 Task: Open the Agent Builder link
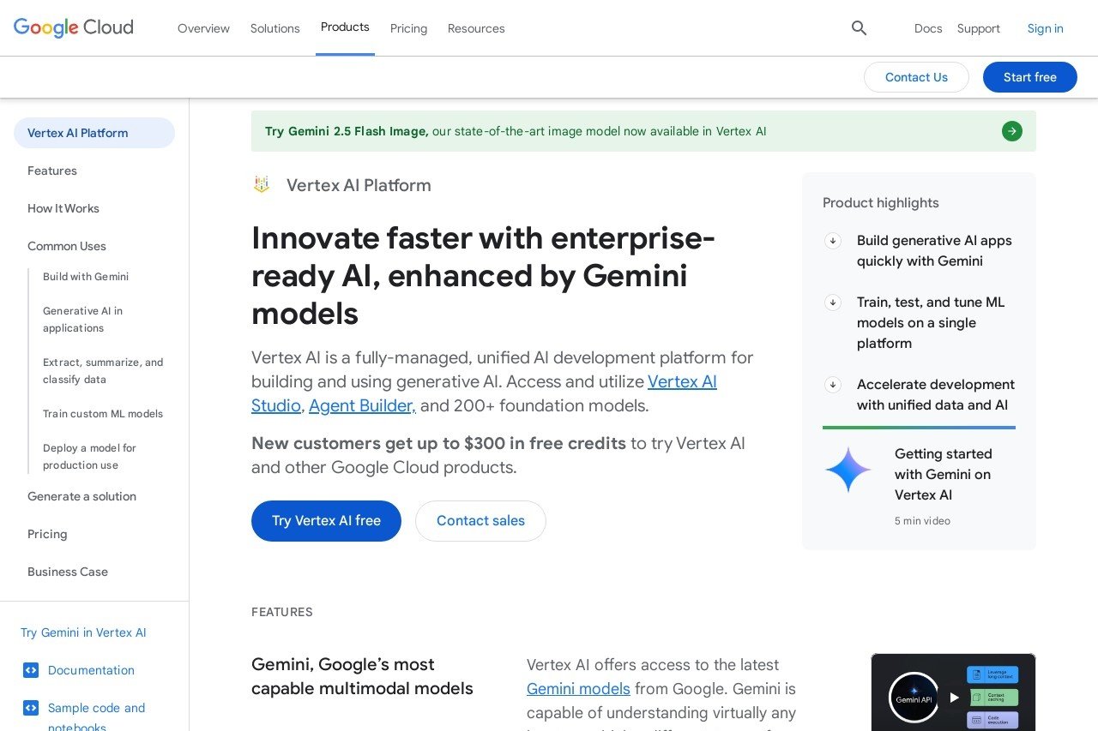coord(362,405)
